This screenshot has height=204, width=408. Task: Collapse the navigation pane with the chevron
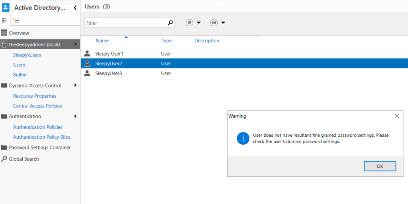[75, 8]
